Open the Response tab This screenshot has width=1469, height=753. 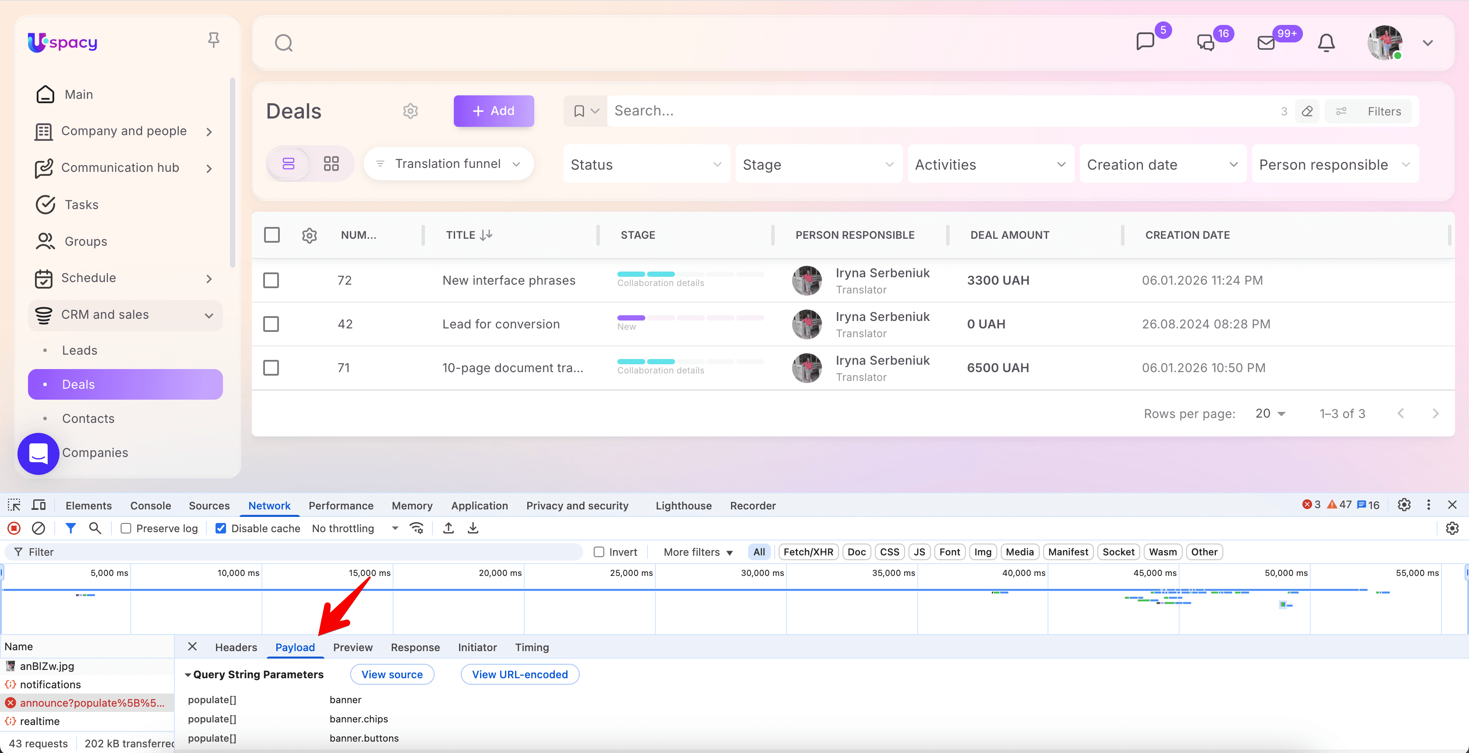[x=414, y=647]
